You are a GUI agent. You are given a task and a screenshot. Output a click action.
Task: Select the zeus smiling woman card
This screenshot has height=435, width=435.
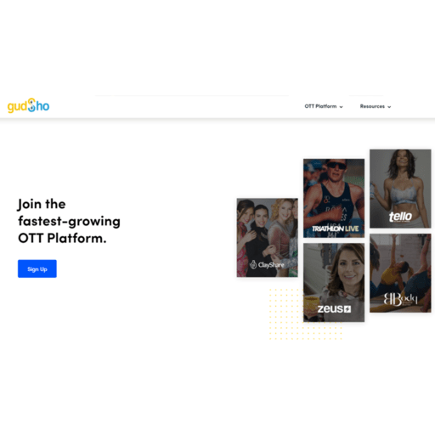click(334, 282)
